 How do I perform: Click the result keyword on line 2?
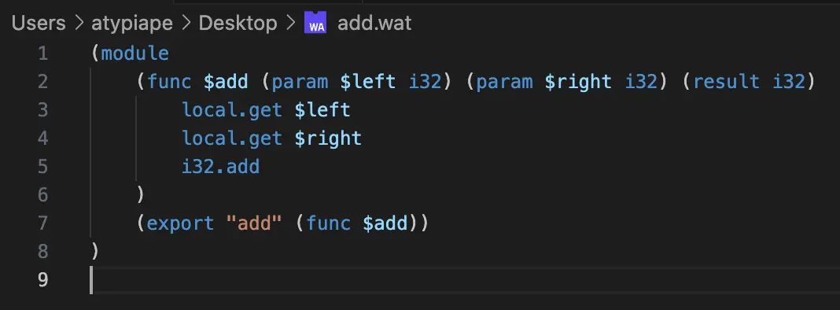click(x=727, y=82)
